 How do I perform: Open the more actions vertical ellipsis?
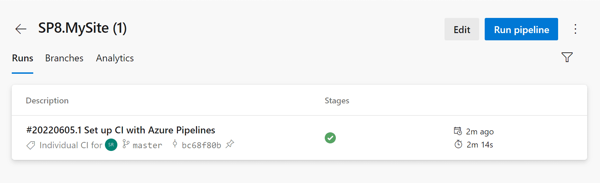[x=575, y=29]
